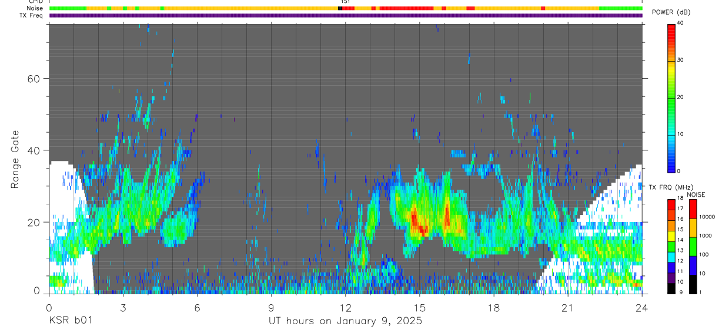Screen dimensions: 722x333
Task: Select the "NOISE" legend title
Action: click(696, 194)
